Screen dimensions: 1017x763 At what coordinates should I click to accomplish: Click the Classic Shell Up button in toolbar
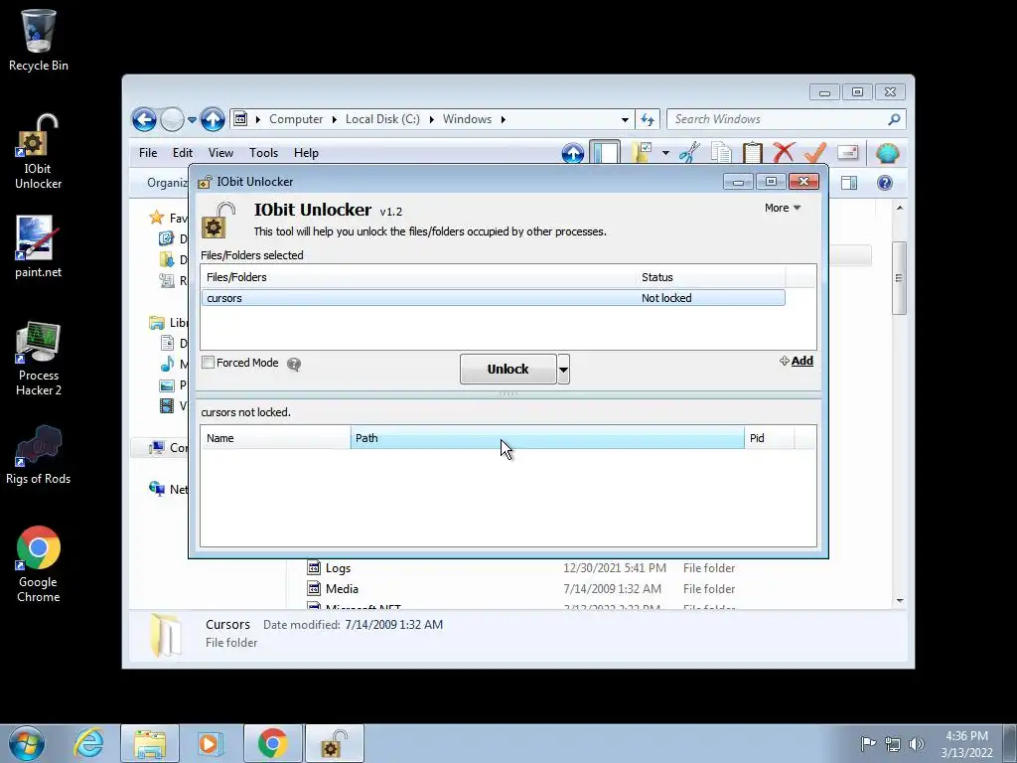pyautogui.click(x=573, y=153)
